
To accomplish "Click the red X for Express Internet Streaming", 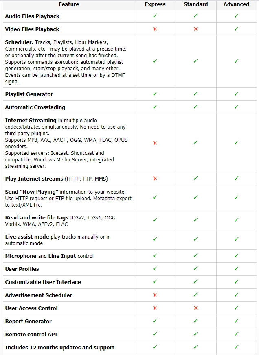I will coord(155,143).
